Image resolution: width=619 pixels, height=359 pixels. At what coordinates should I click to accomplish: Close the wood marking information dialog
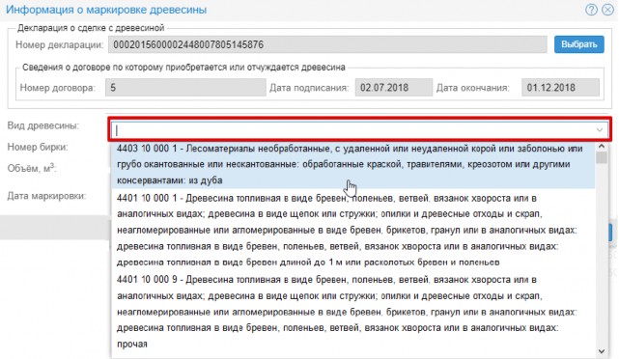(608, 10)
